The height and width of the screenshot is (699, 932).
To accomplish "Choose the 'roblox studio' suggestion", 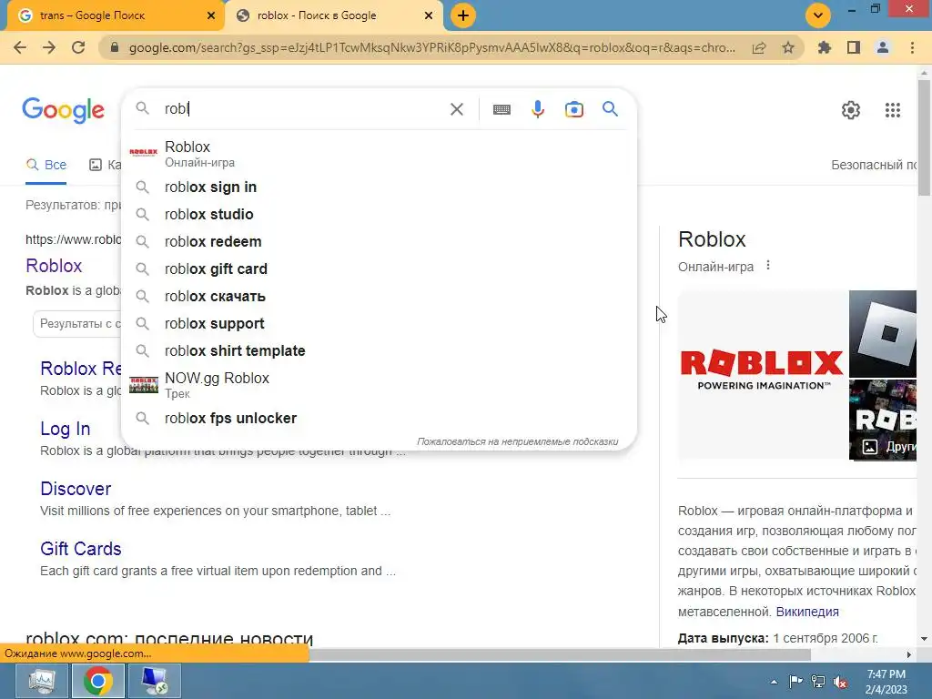I will (380, 215).
